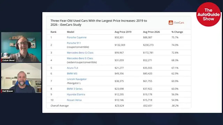Screen dimensions: 223x125
Task: Click the Rank column header
Action: point(53,32)
